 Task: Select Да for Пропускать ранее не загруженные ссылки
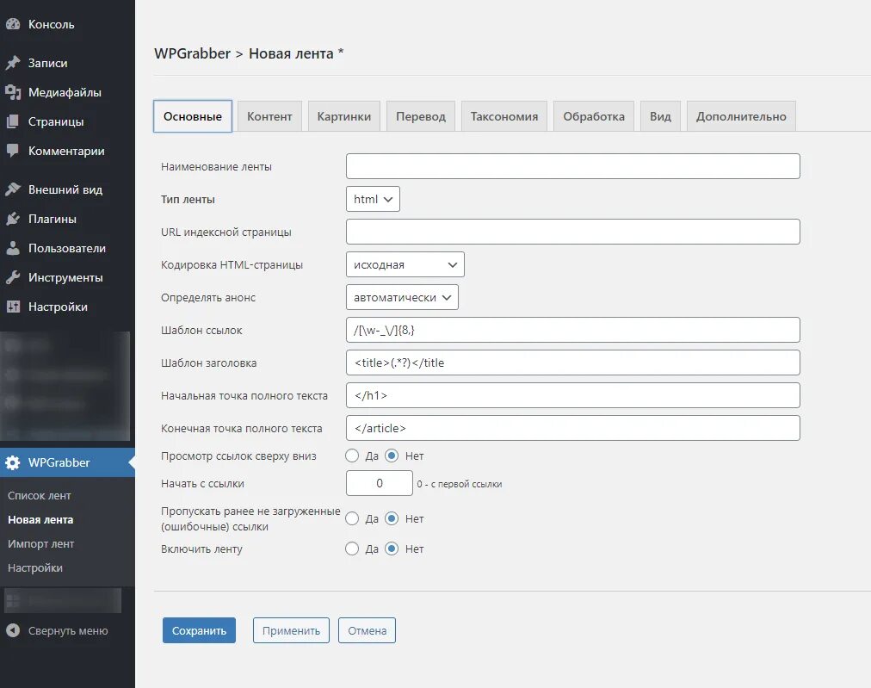352,518
